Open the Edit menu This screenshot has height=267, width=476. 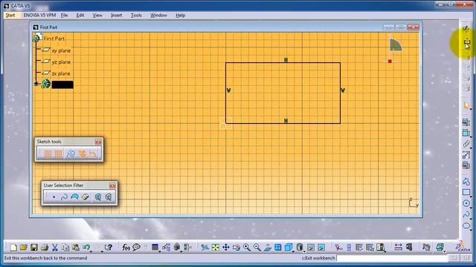coord(80,15)
